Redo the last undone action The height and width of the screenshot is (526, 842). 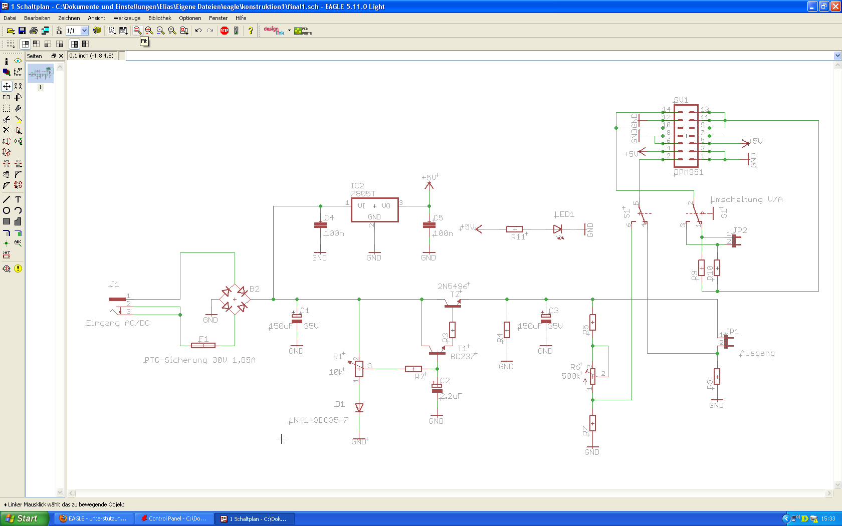pos(210,31)
